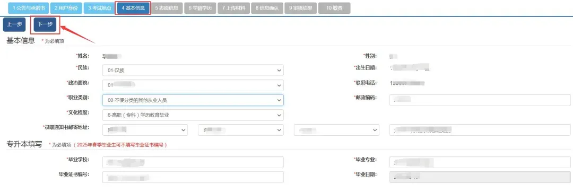Open the second 录取通知书邮寄地址 city dropdown
Viewport: 573px width, 192px height.
coord(241,130)
